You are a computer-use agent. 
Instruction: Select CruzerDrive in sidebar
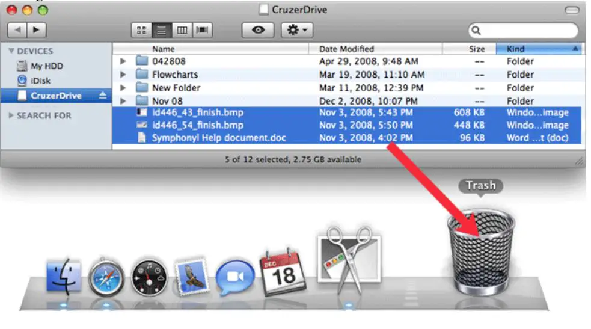click(x=56, y=96)
